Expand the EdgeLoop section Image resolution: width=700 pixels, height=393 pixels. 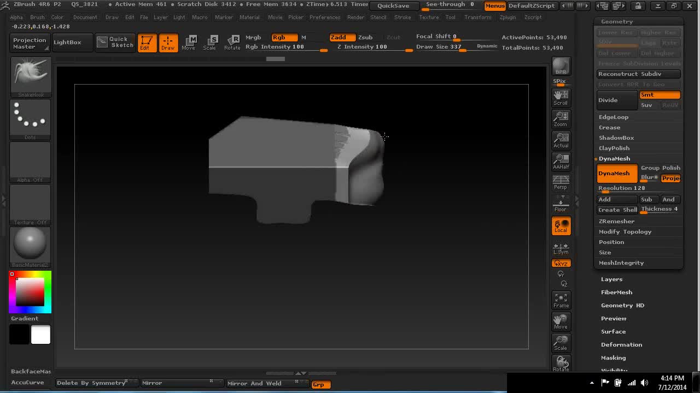click(x=614, y=117)
